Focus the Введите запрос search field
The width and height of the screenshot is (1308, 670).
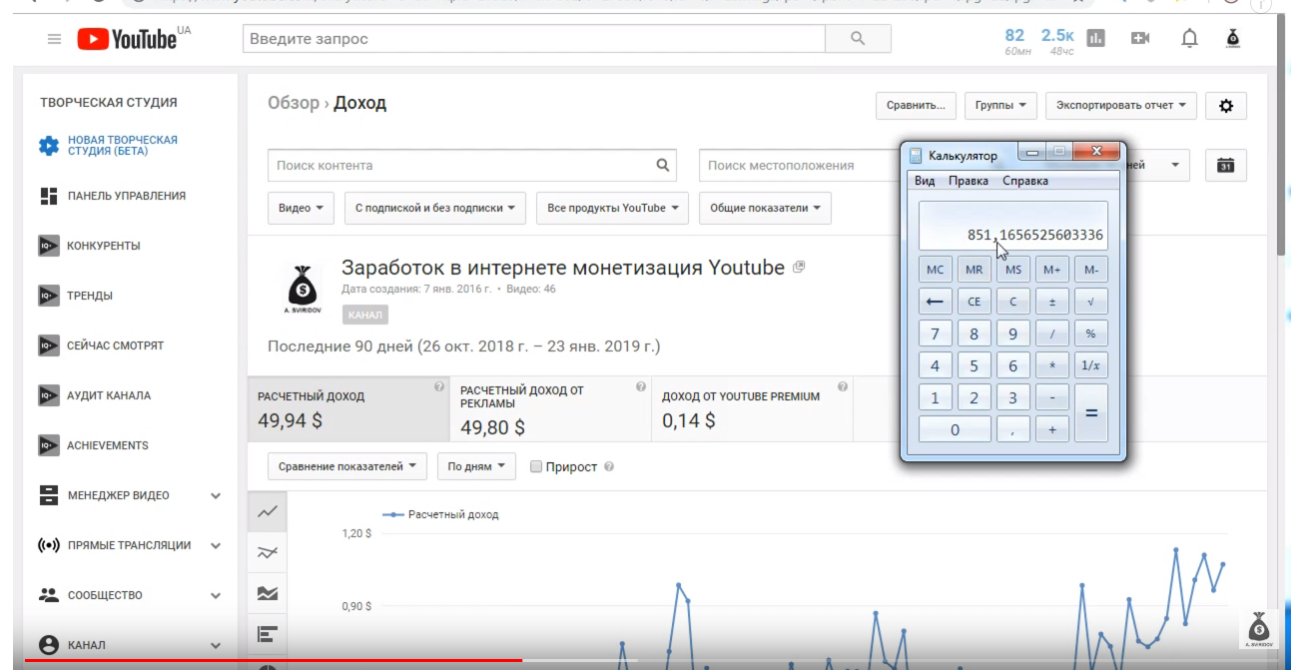(x=534, y=39)
